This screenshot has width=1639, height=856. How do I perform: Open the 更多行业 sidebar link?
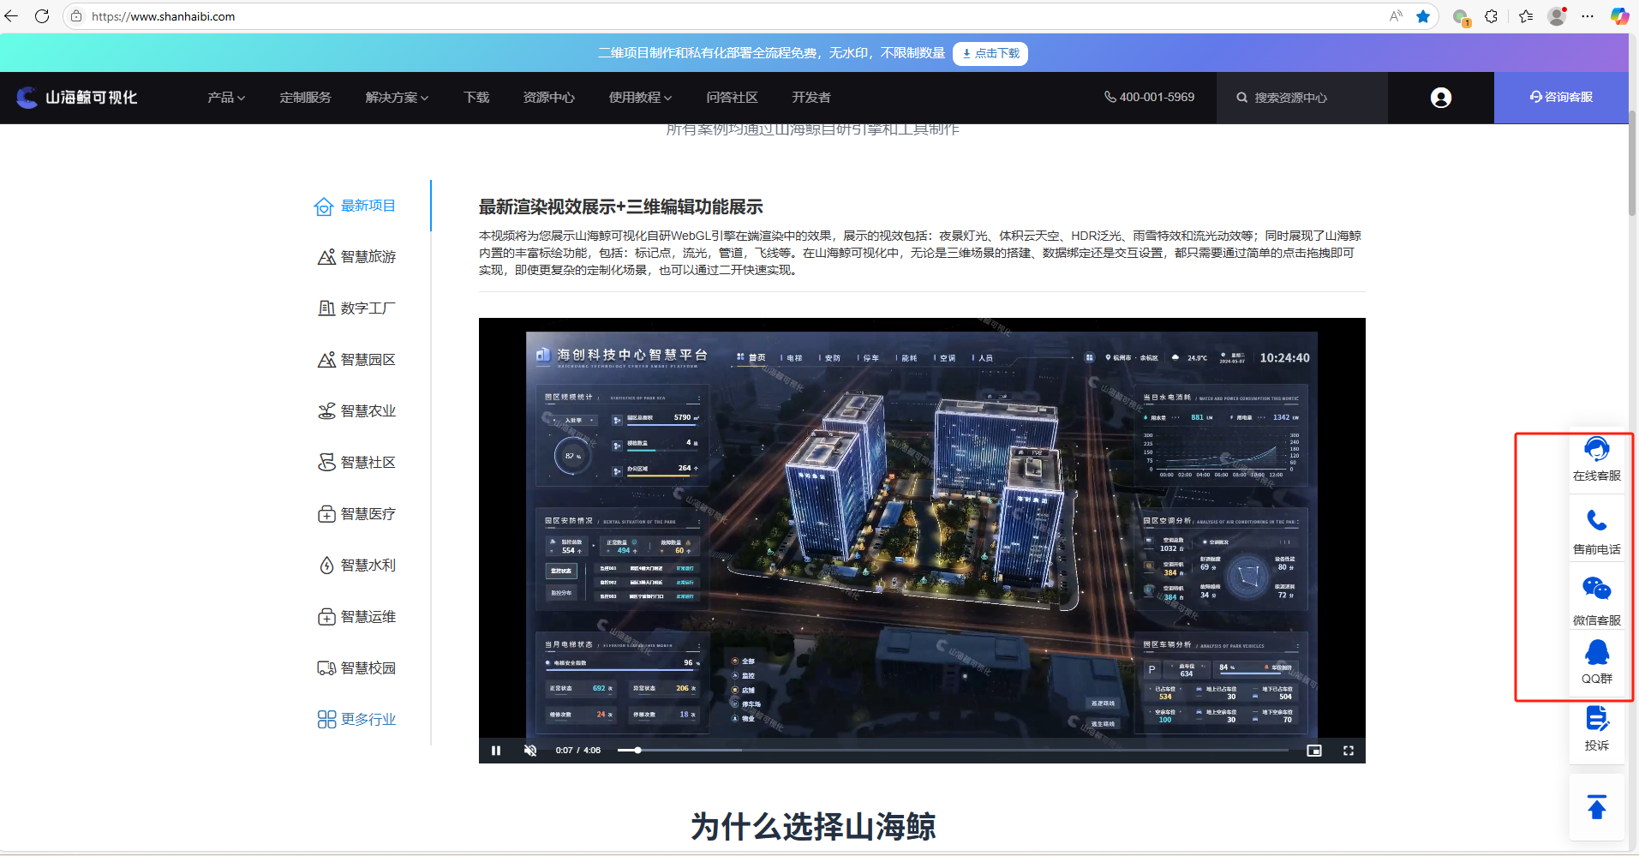point(356,720)
